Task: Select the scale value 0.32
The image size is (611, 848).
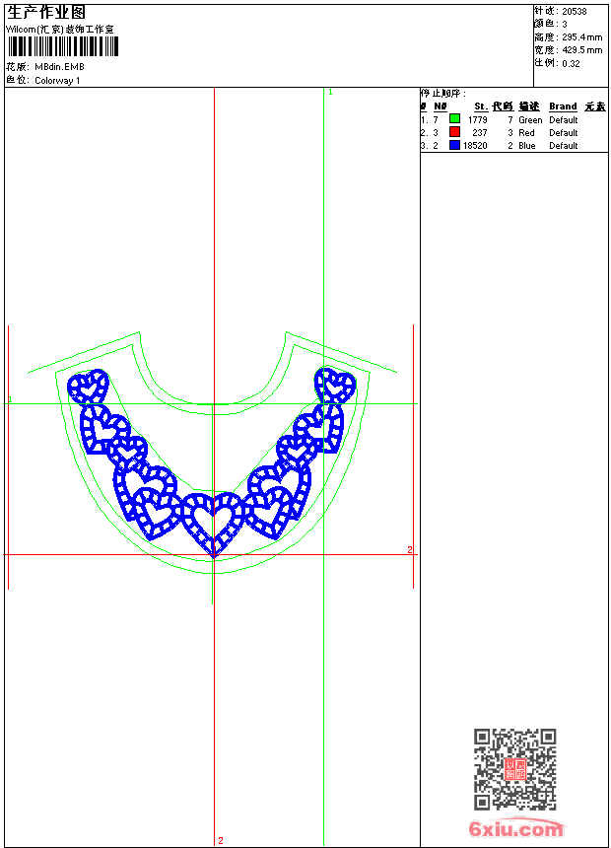Action: click(571, 63)
